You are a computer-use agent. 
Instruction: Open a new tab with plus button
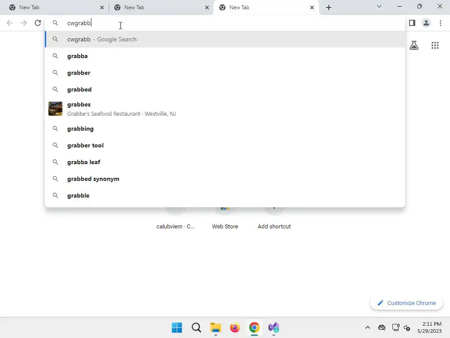click(329, 7)
